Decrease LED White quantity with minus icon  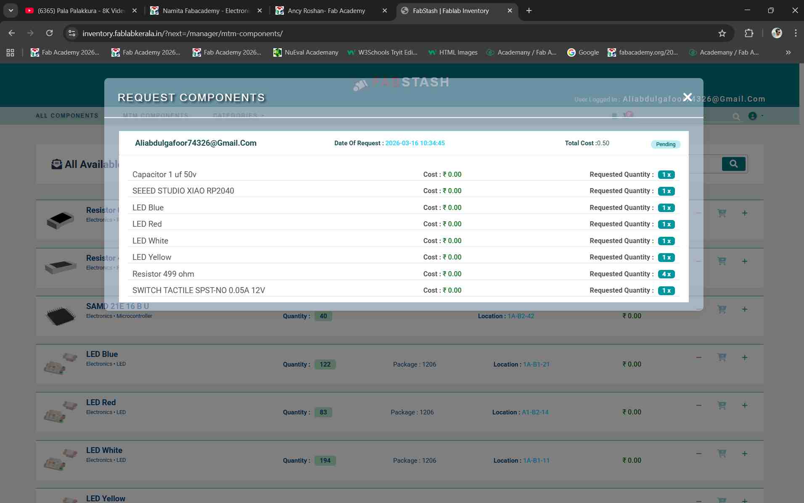point(699,453)
